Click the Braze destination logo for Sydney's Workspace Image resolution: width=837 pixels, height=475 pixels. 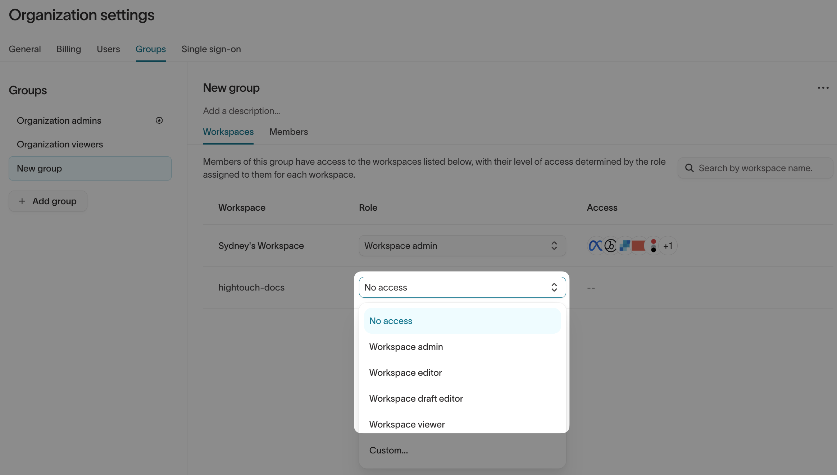[x=610, y=246]
